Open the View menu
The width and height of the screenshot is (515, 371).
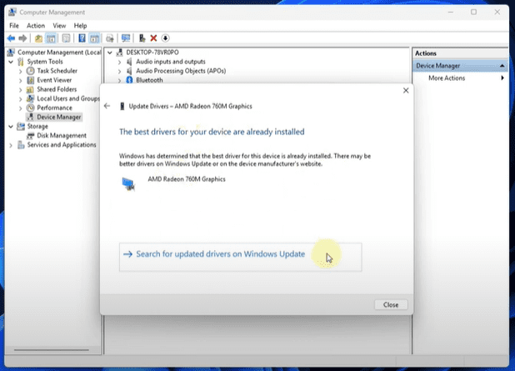coord(59,26)
